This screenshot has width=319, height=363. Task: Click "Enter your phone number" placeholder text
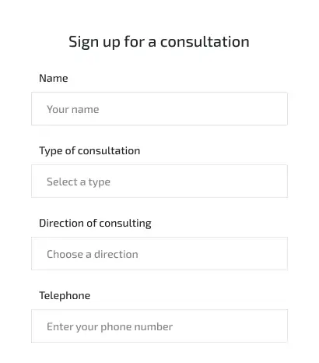110,327
